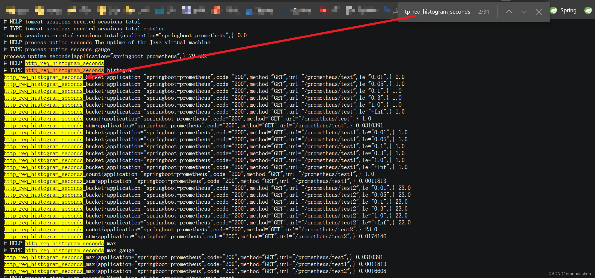
Task: Open the Spring bookmark
Action: 563,10
